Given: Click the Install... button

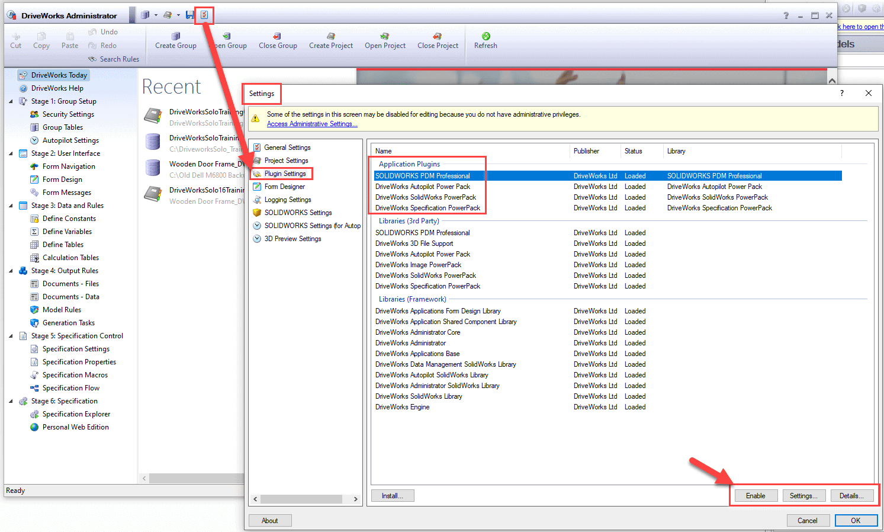Looking at the screenshot, I should [393, 496].
